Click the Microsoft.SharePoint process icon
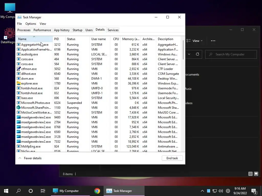The image size is (262, 196). point(18,108)
